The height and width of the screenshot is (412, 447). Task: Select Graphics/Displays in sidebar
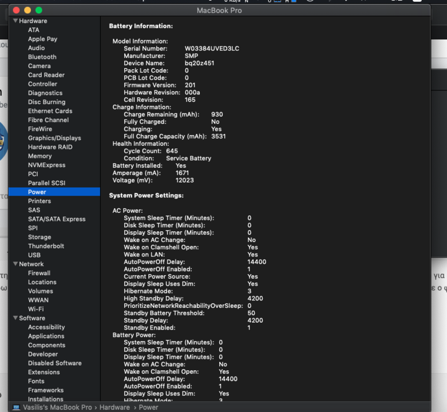point(54,138)
